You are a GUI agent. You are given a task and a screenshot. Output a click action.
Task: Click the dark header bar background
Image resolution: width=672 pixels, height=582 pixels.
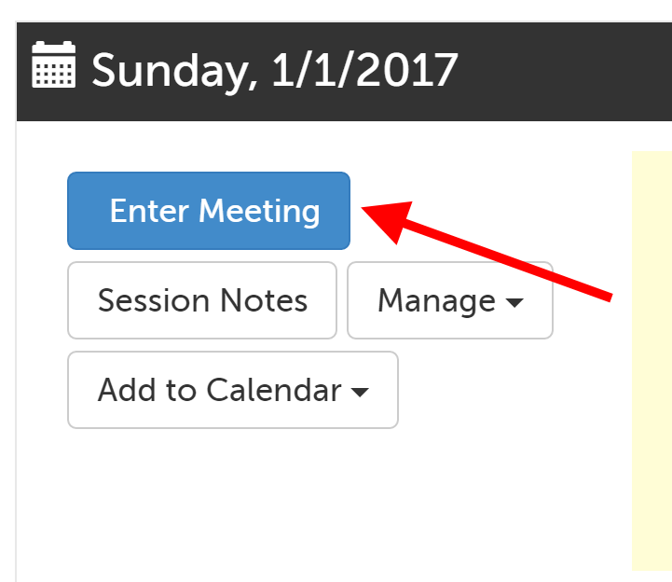point(559,70)
